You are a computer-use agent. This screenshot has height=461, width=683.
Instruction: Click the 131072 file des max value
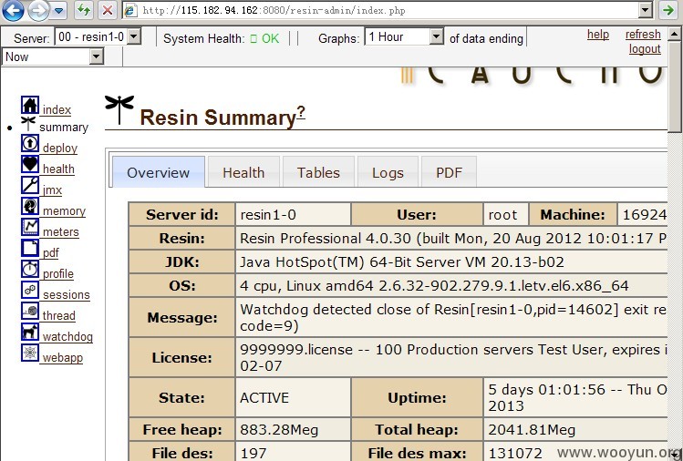[x=515, y=453]
